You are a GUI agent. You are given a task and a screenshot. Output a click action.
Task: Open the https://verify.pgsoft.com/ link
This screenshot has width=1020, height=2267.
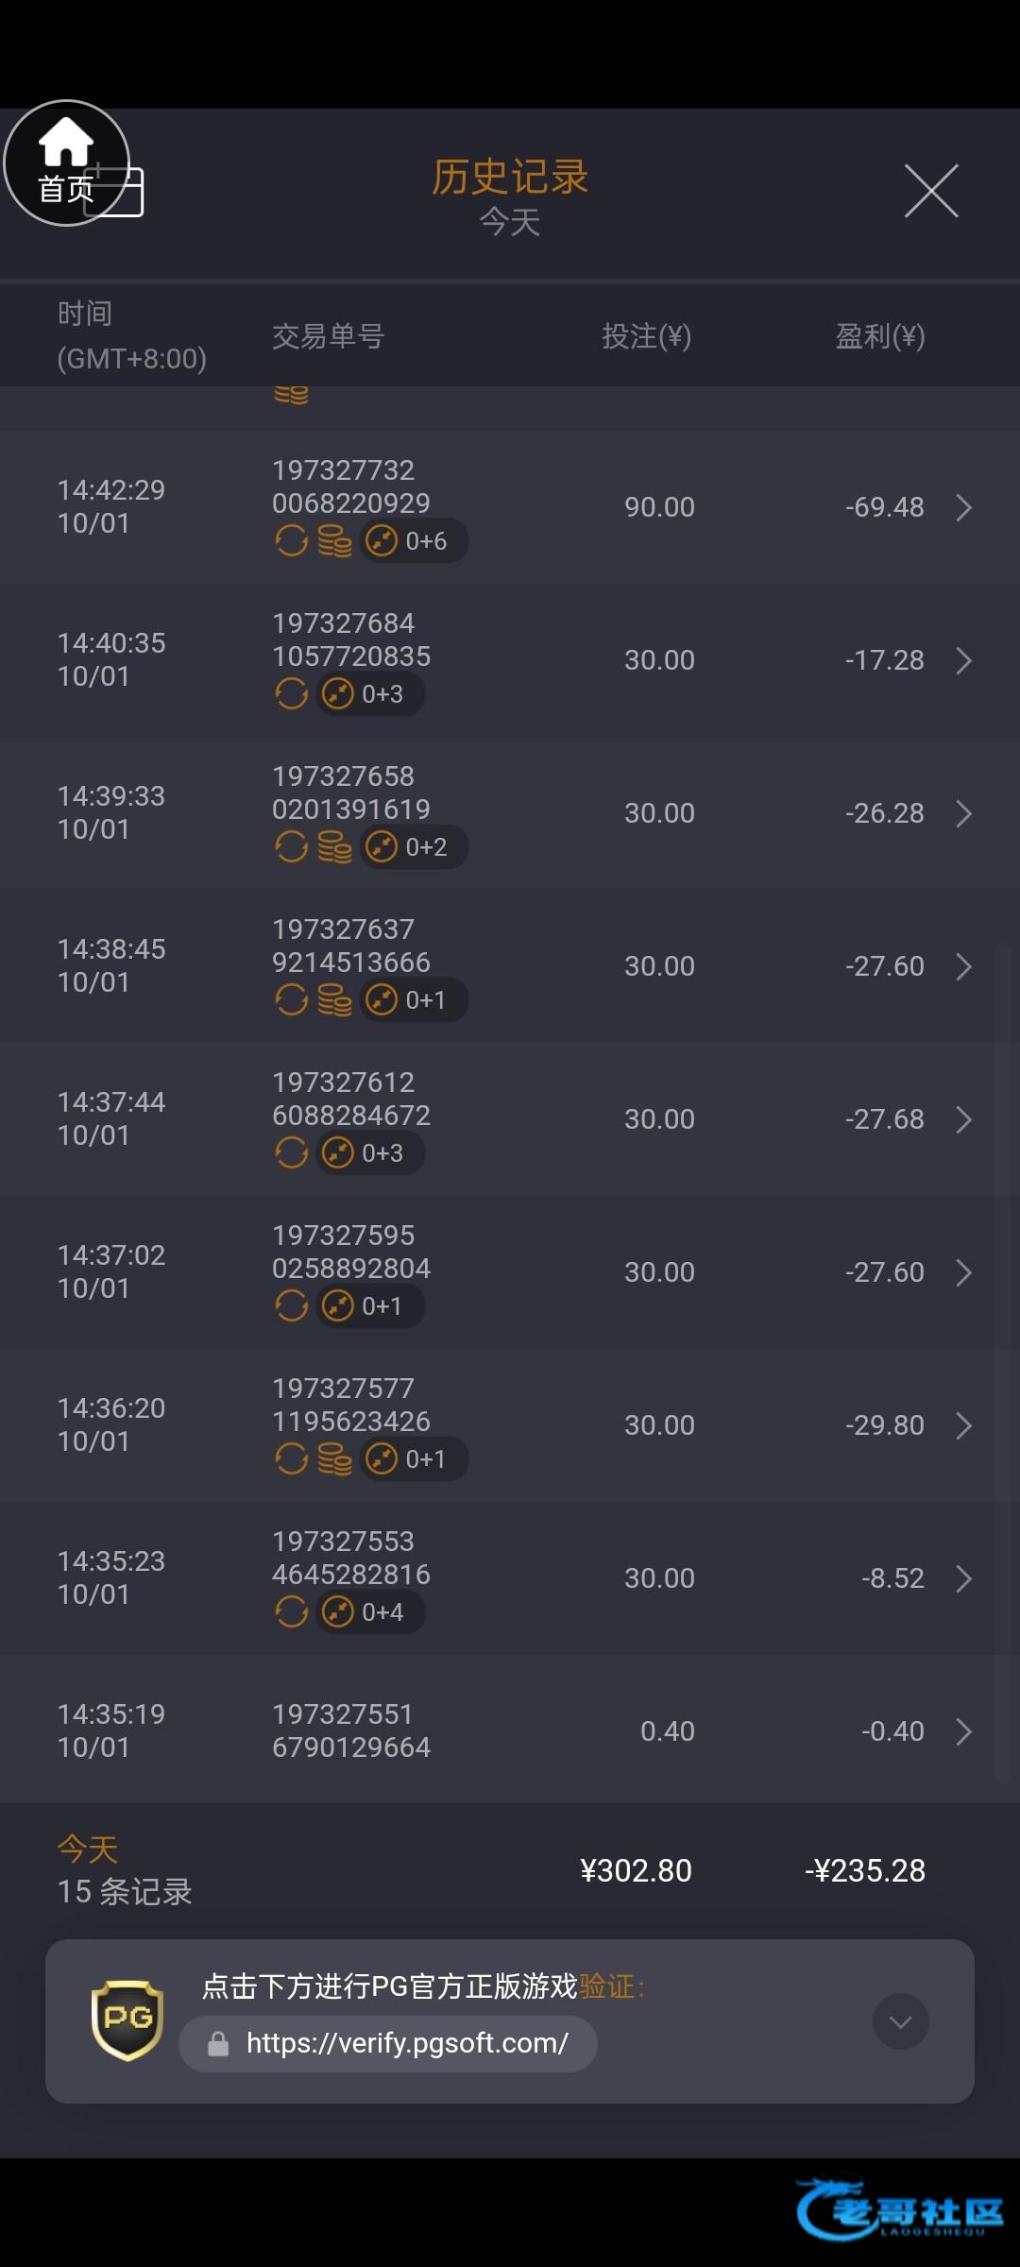406,2044
